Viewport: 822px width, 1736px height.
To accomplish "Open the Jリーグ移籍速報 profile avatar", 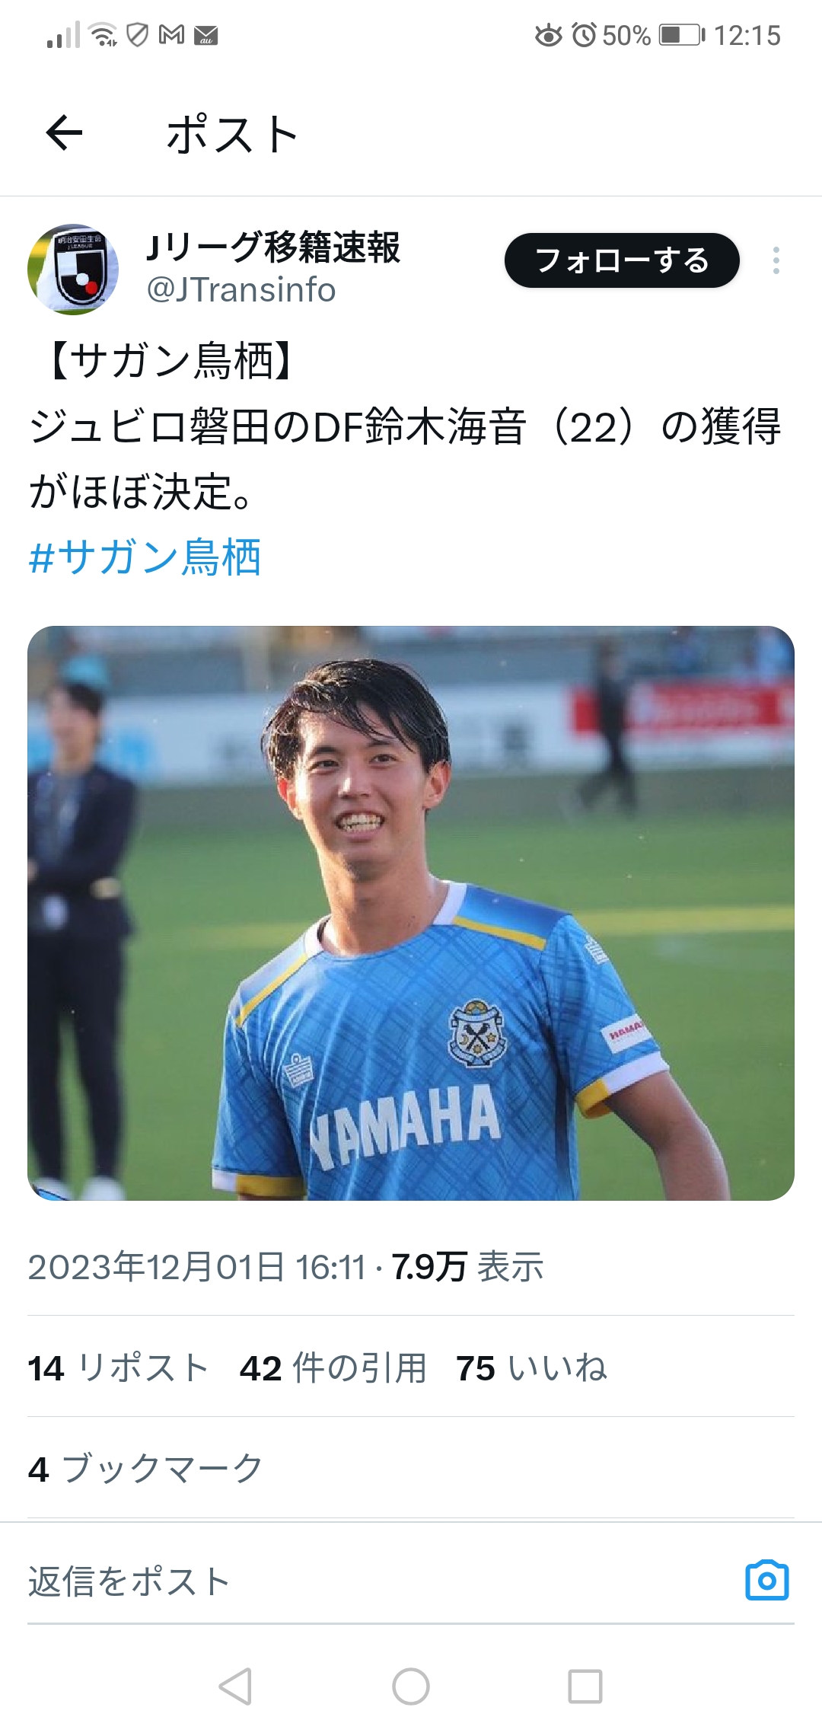I will [73, 269].
